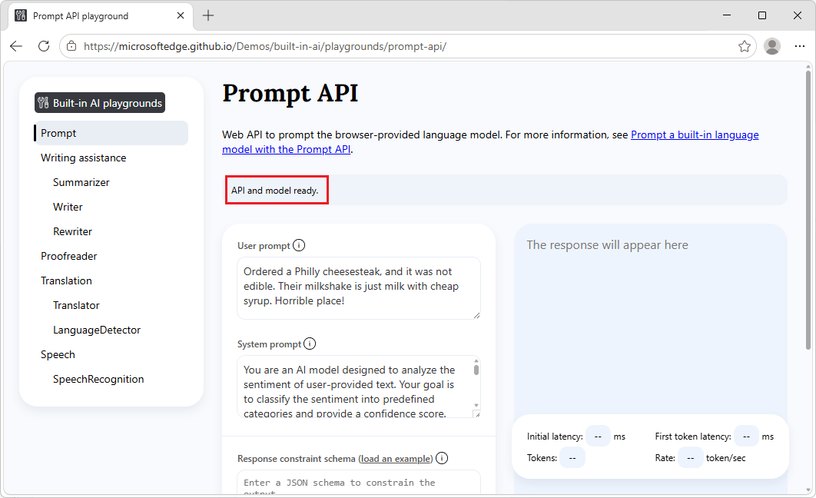816x498 pixels.
Task: Open the Summarizer playground
Action: [x=81, y=182]
